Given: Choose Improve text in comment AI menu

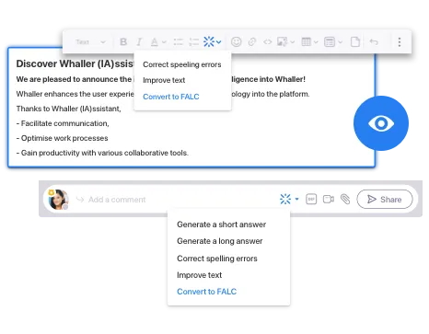Looking at the screenshot, I should (x=199, y=275).
